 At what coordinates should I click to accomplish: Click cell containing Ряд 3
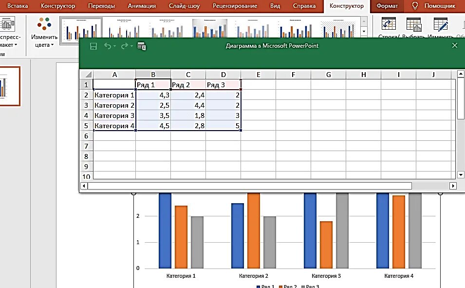(223, 85)
